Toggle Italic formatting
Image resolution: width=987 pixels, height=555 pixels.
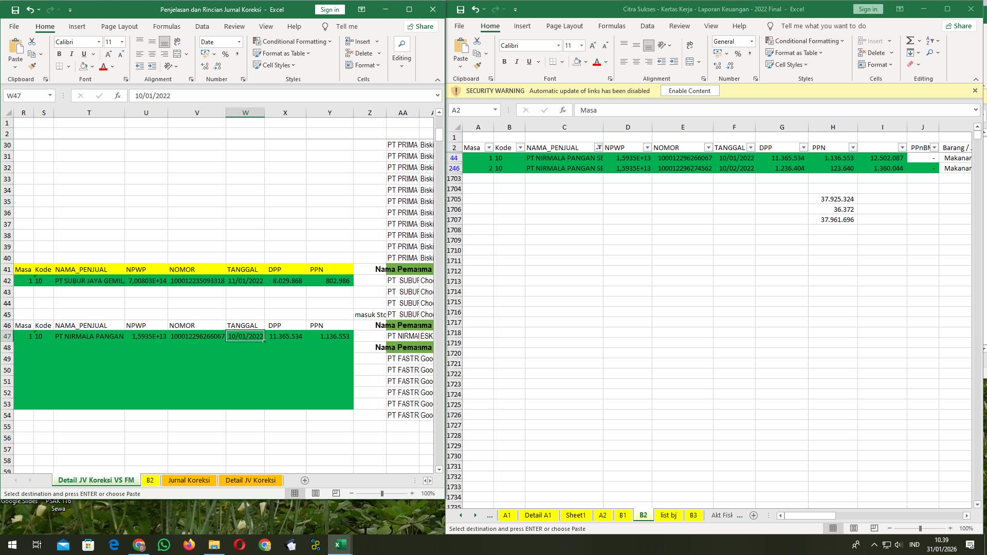pos(71,53)
